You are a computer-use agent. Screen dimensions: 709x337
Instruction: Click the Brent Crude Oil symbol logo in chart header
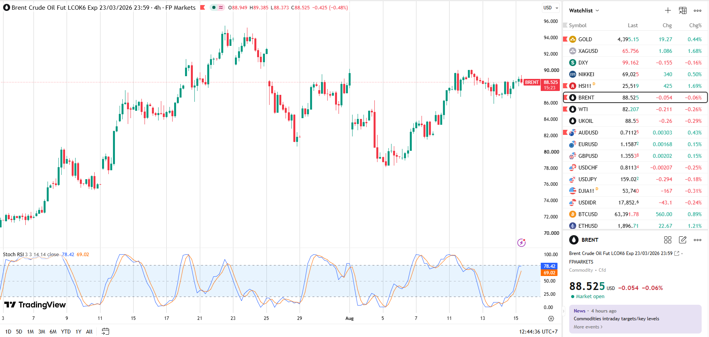tap(7, 7)
